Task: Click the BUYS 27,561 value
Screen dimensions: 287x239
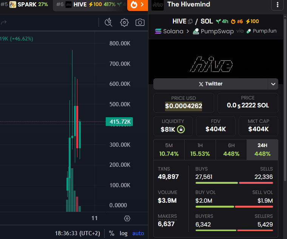Action: click(204, 177)
